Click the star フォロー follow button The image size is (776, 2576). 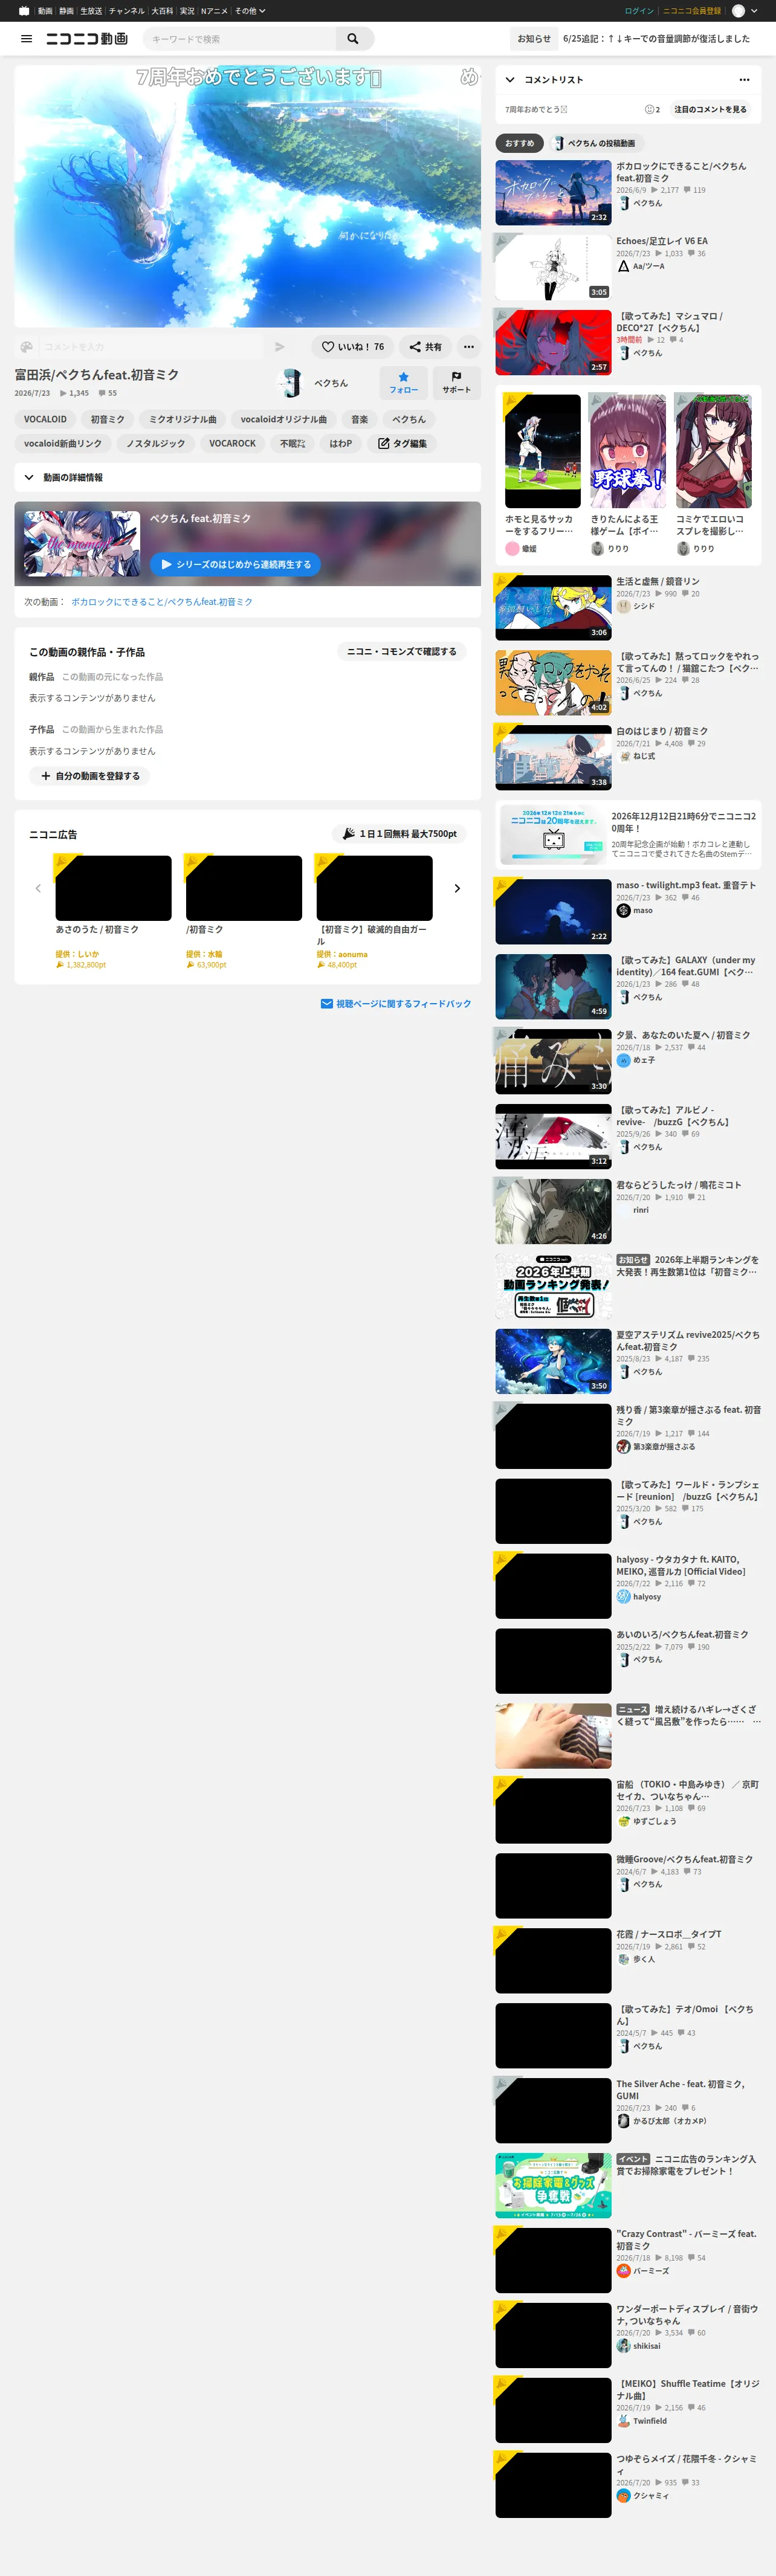[404, 383]
